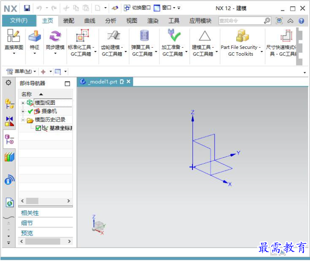Collapse the 模型历史记录 folder node
This screenshot has height=261, width=310.
(x=23, y=120)
